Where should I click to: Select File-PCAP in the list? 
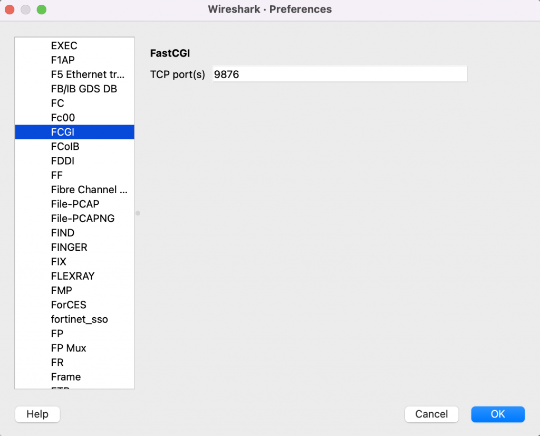point(75,204)
